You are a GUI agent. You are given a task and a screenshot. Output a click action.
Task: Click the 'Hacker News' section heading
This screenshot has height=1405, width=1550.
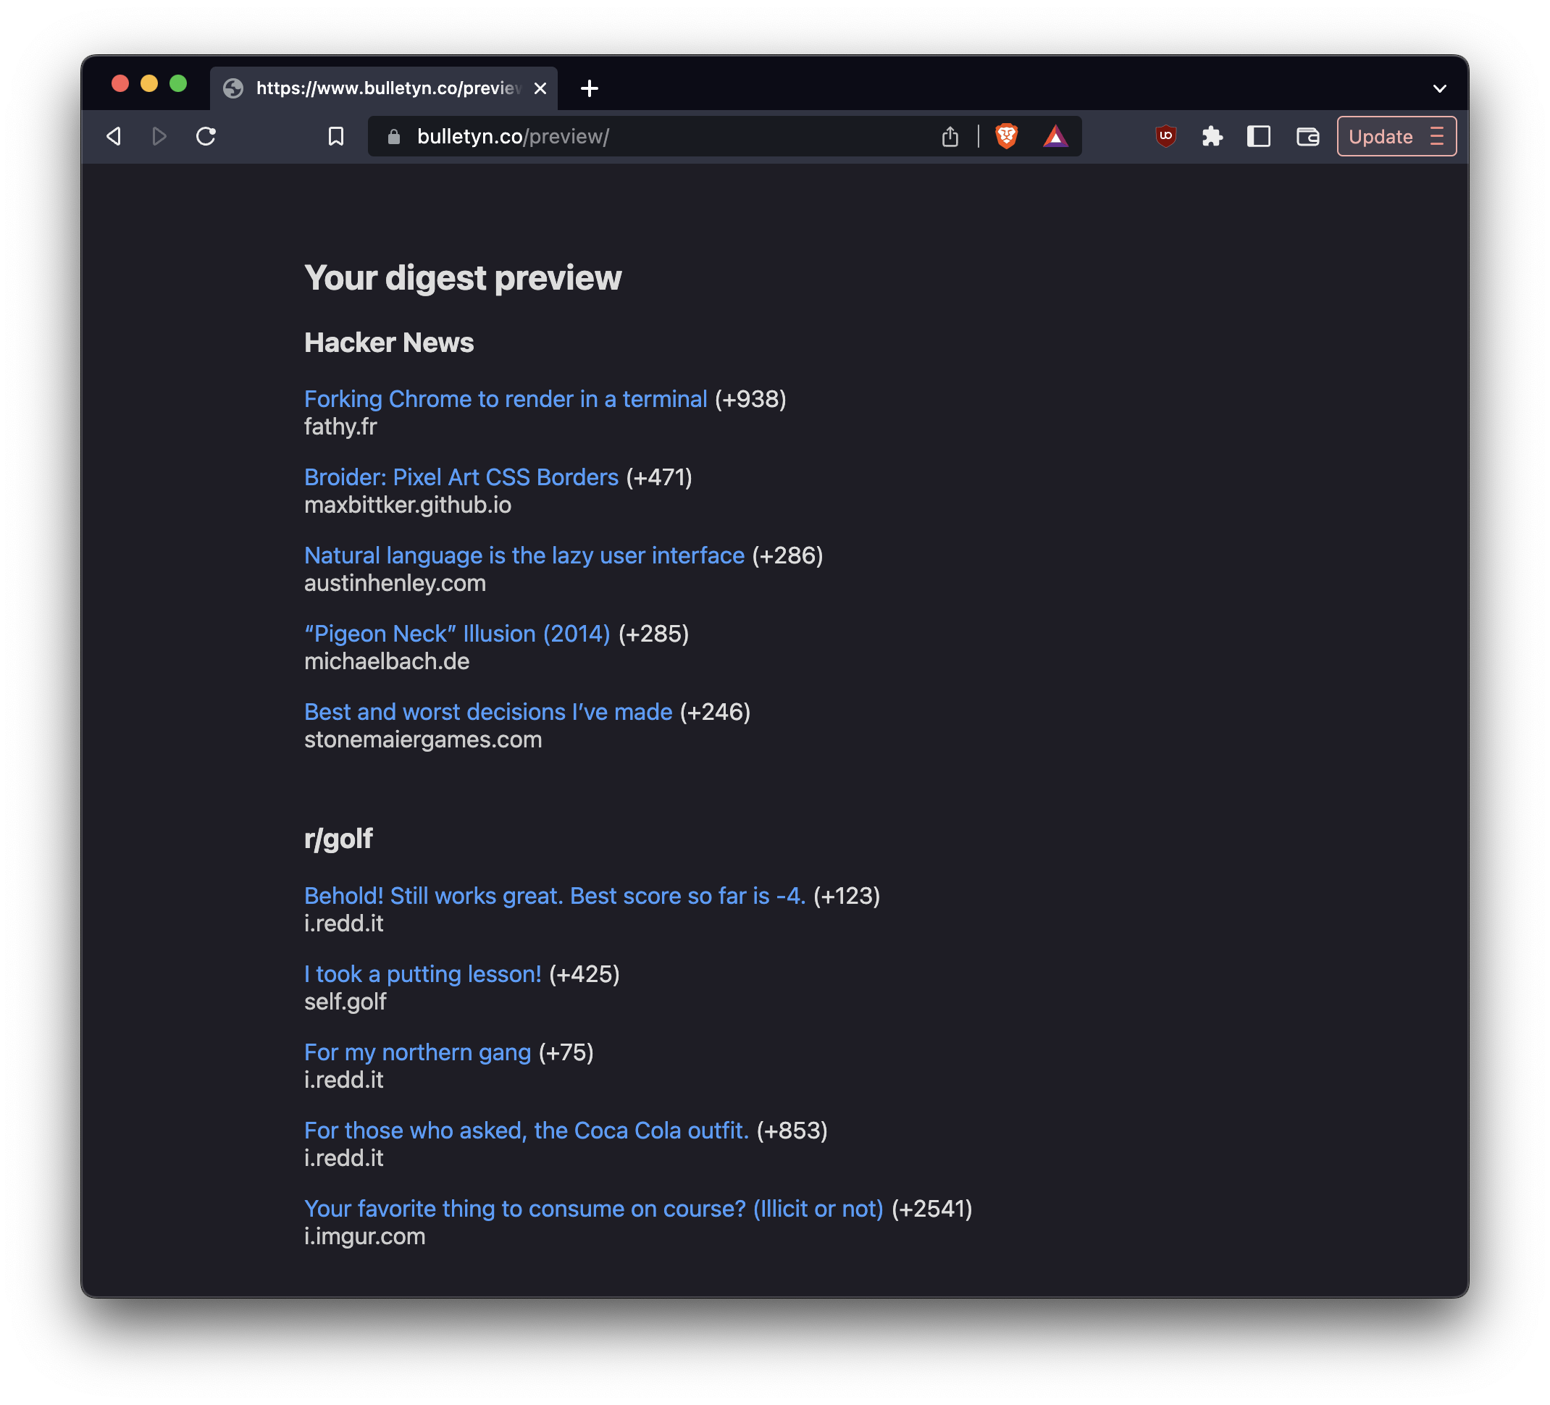(389, 343)
